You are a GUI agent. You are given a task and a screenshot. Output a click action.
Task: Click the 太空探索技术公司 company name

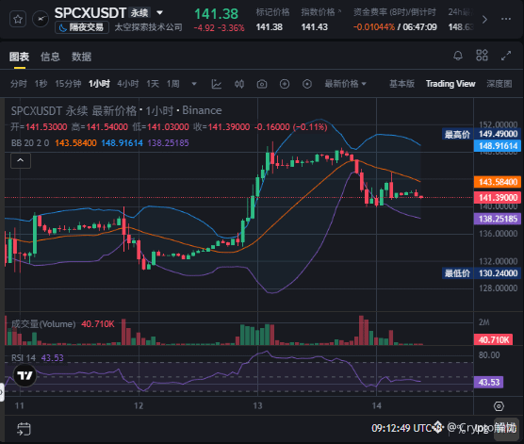[x=148, y=27]
